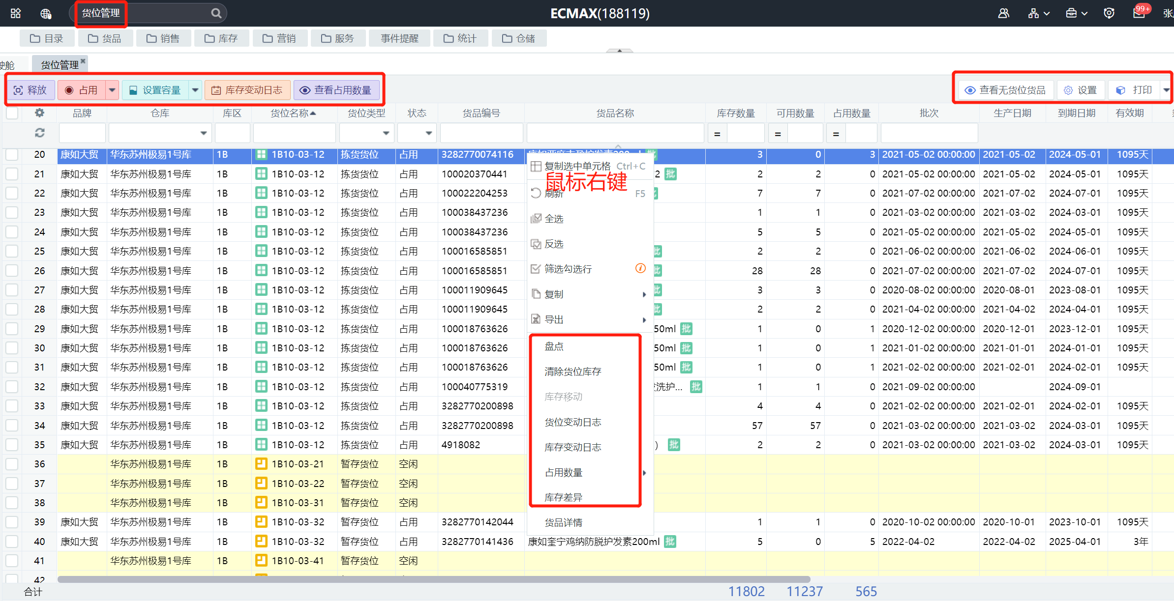Tick the checkbox for row 39
The image size is (1174, 601).
12,522
